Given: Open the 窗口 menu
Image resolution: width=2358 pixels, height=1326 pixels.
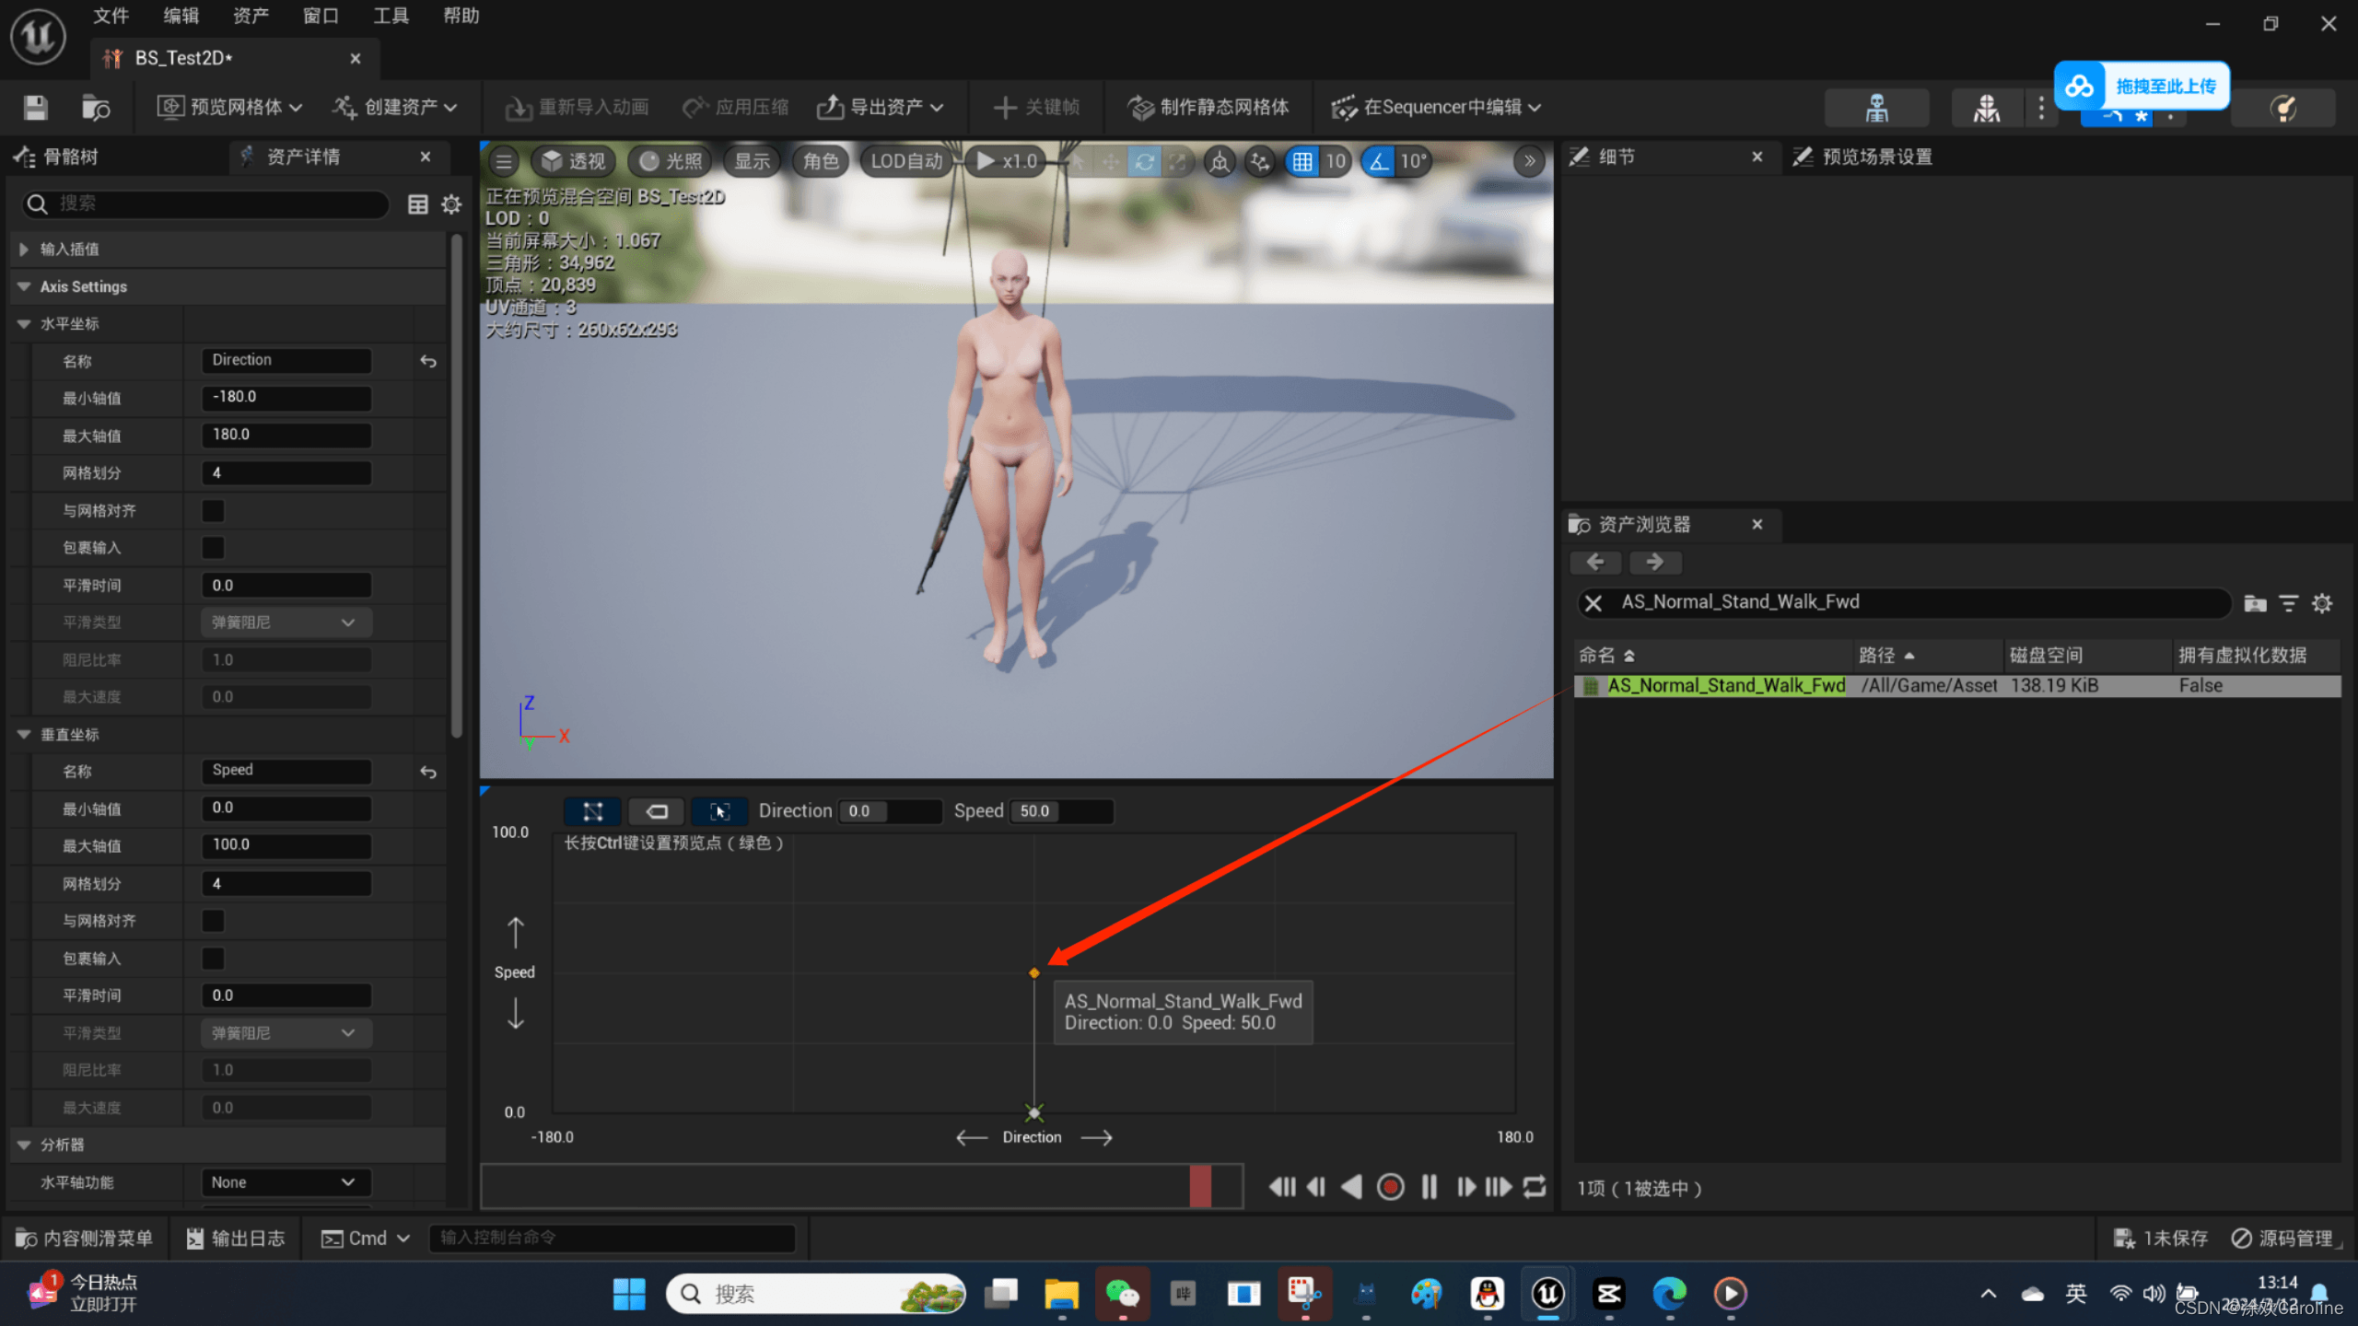Looking at the screenshot, I should pos(321,16).
